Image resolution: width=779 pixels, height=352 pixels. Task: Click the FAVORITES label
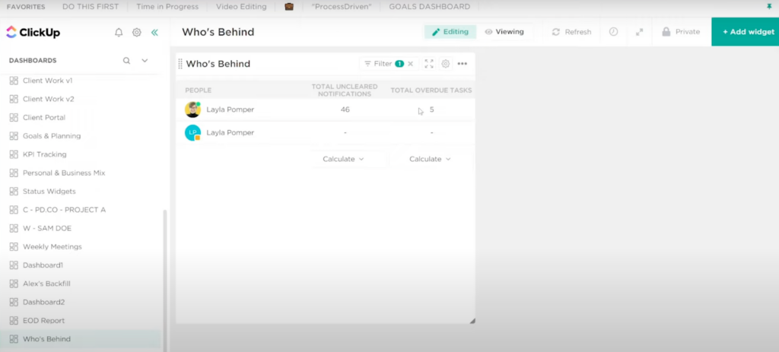pos(26,6)
